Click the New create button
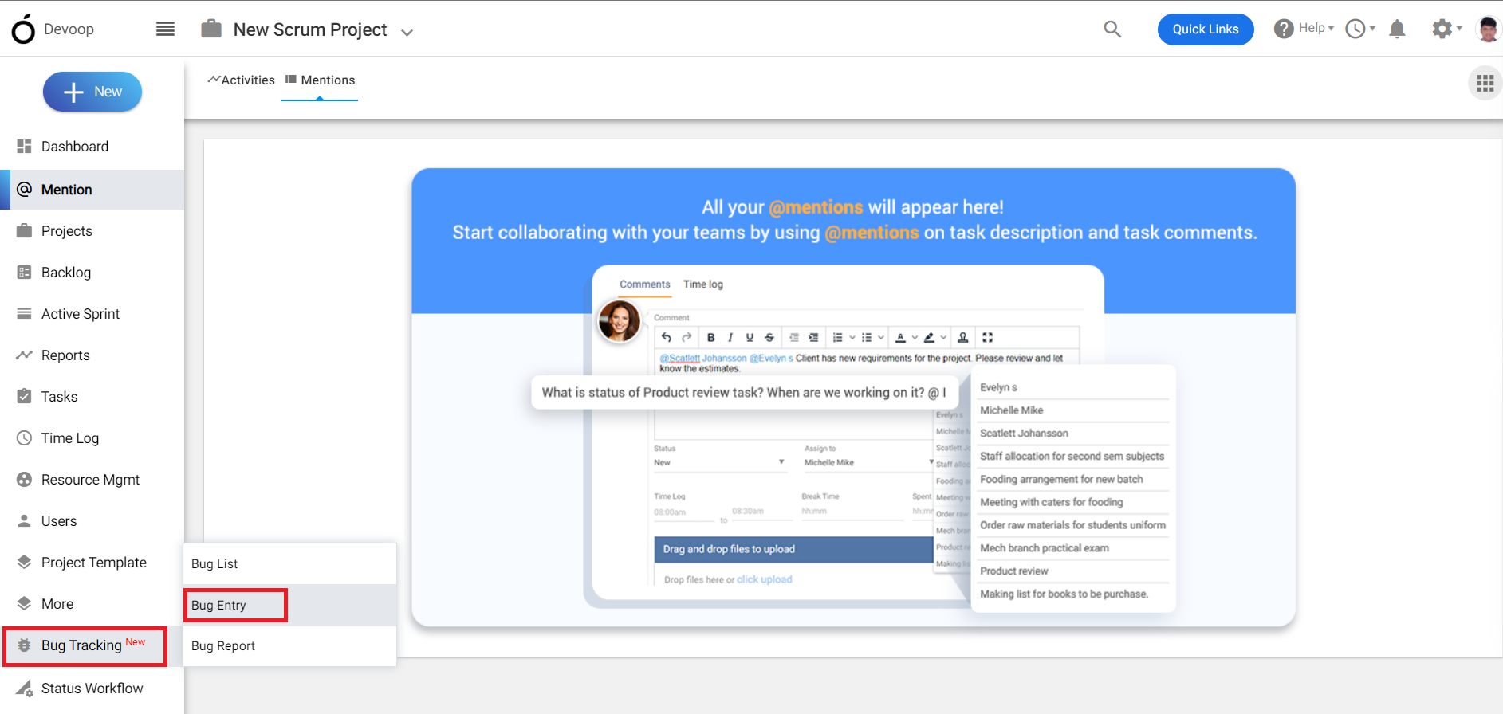The height and width of the screenshot is (714, 1503). (92, 92)
